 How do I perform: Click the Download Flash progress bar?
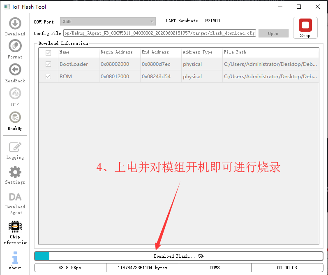(x=179, y=256)
